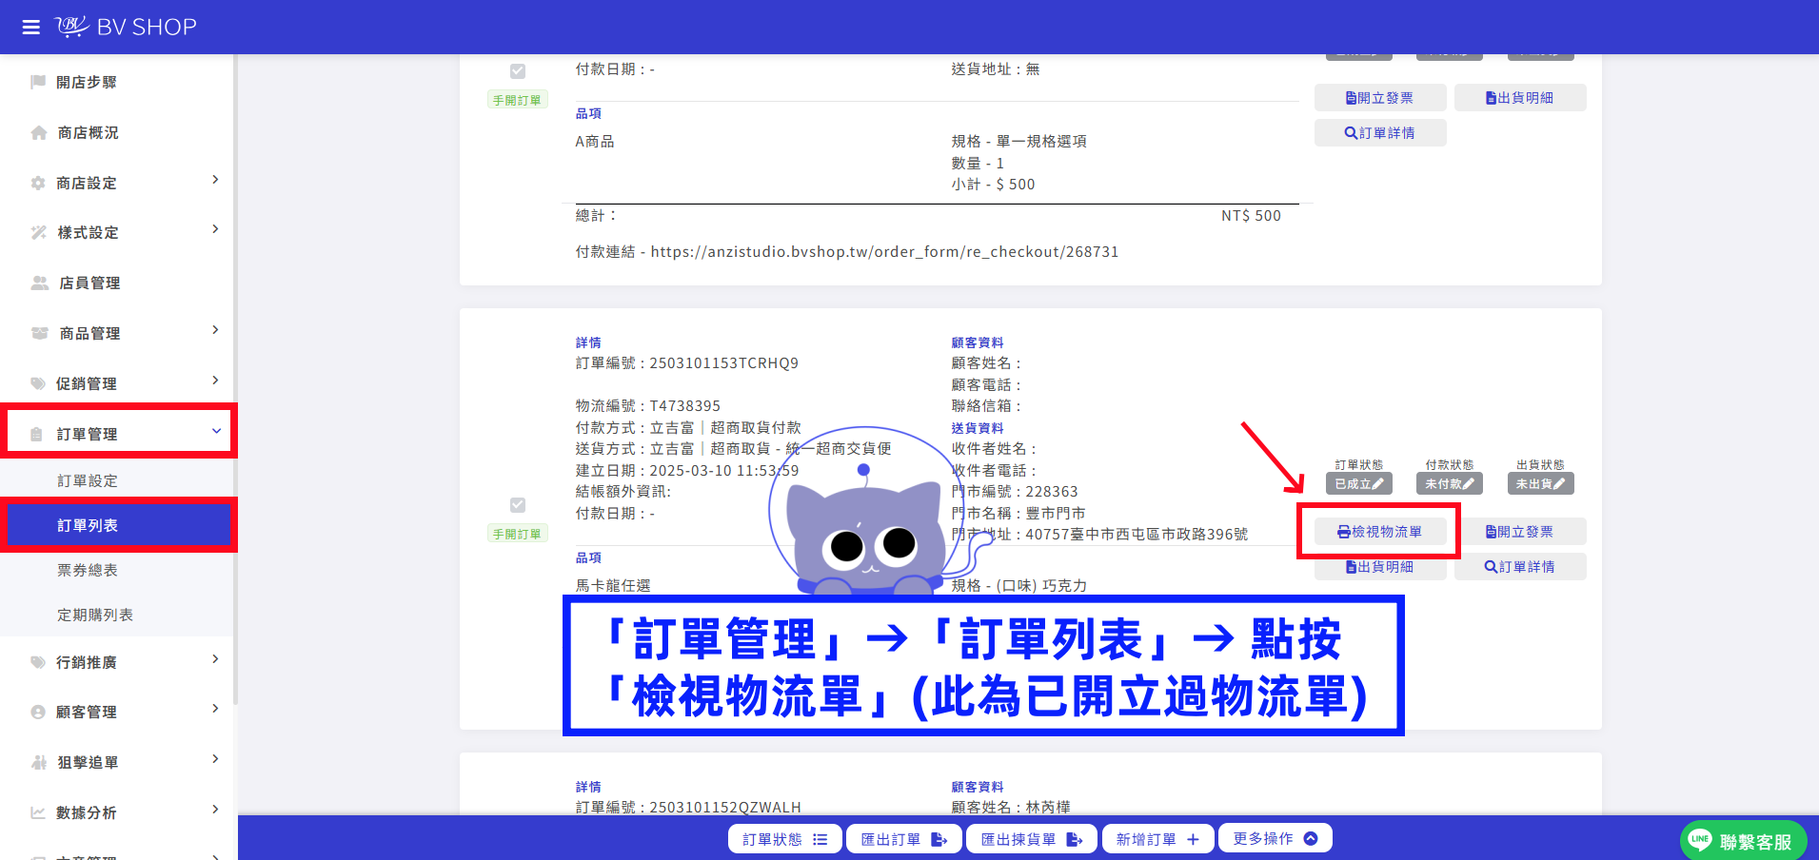The width and height of the screenshot is (1819, 860).
Task: Click the 匯出訂單 export button
Action: click(x=904, y=839)
